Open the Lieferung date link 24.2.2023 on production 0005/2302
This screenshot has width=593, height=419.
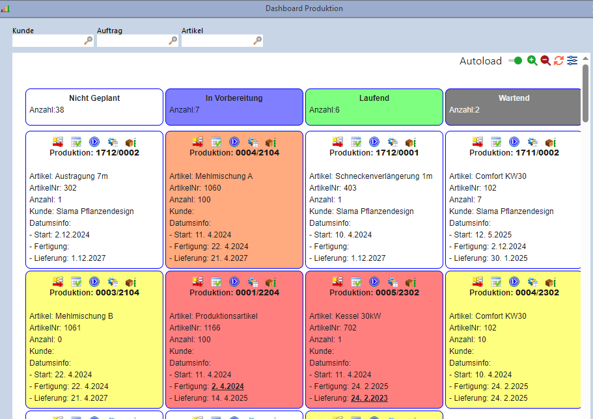369,398
